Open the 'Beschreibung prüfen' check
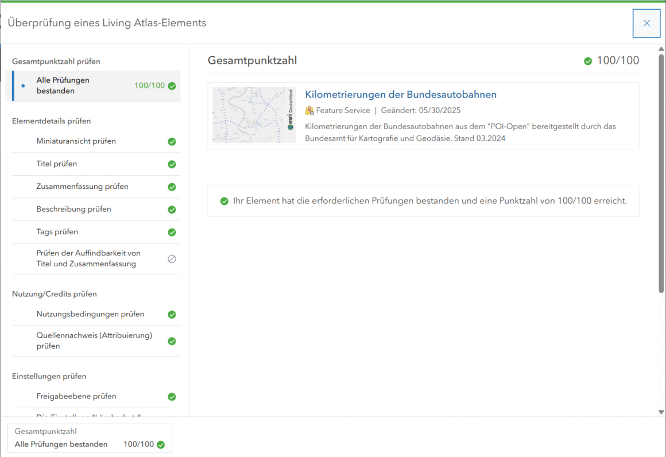Image resolution: width=666 pixels, height=457 pixels. 96,210
